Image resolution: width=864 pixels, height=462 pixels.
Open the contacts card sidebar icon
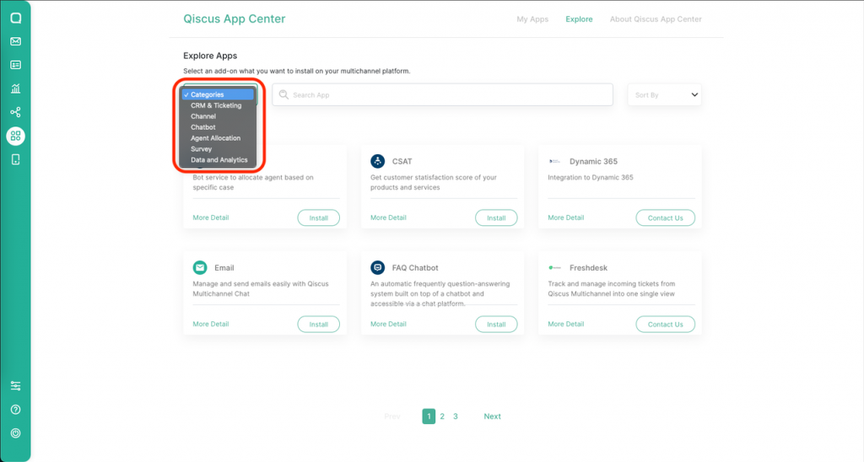pyautogui.click(x=15, y=65)
